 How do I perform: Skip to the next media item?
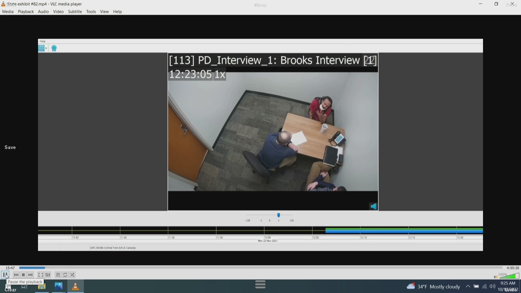[x=30, y=275]
